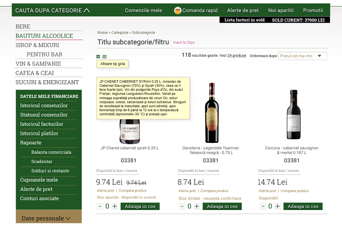Open the Pretul cel mai mic sort dropdown
Viewport: 342px width, 228px height.
pos(302,56)
